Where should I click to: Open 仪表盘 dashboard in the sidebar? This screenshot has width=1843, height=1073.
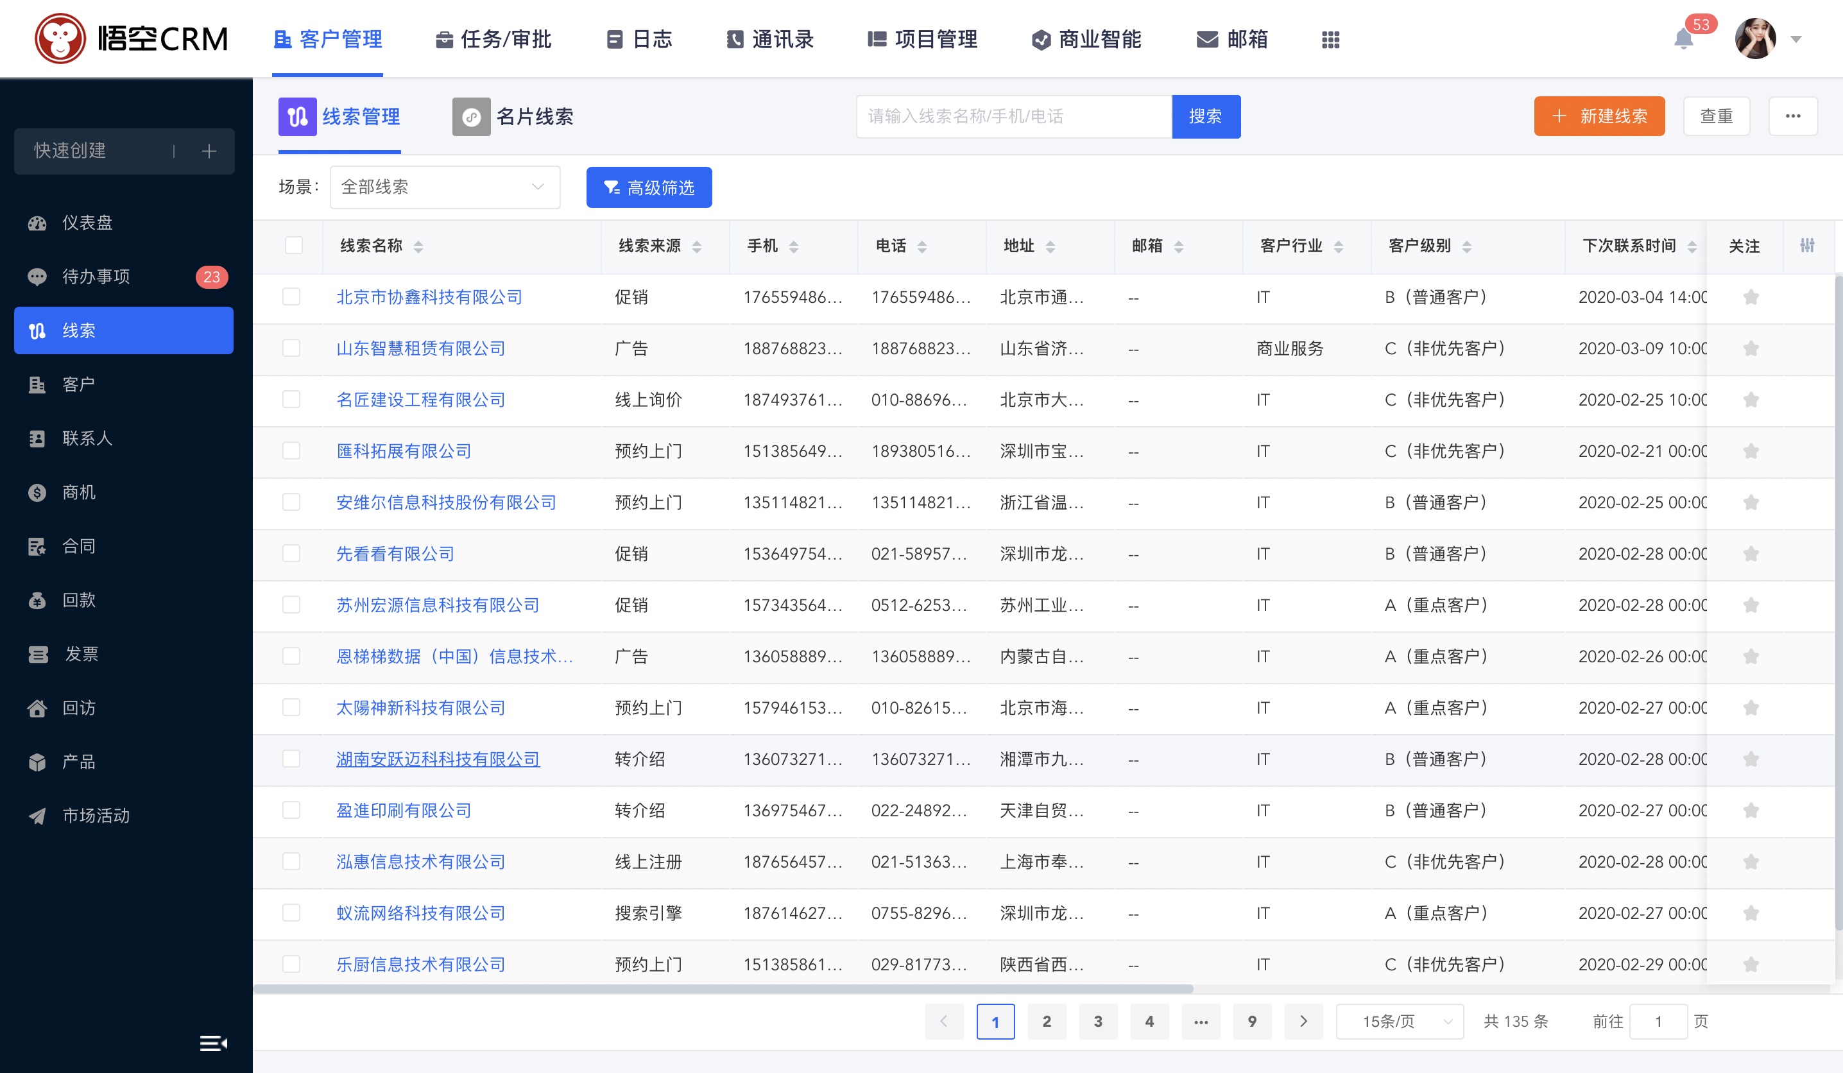pos(87,222)
